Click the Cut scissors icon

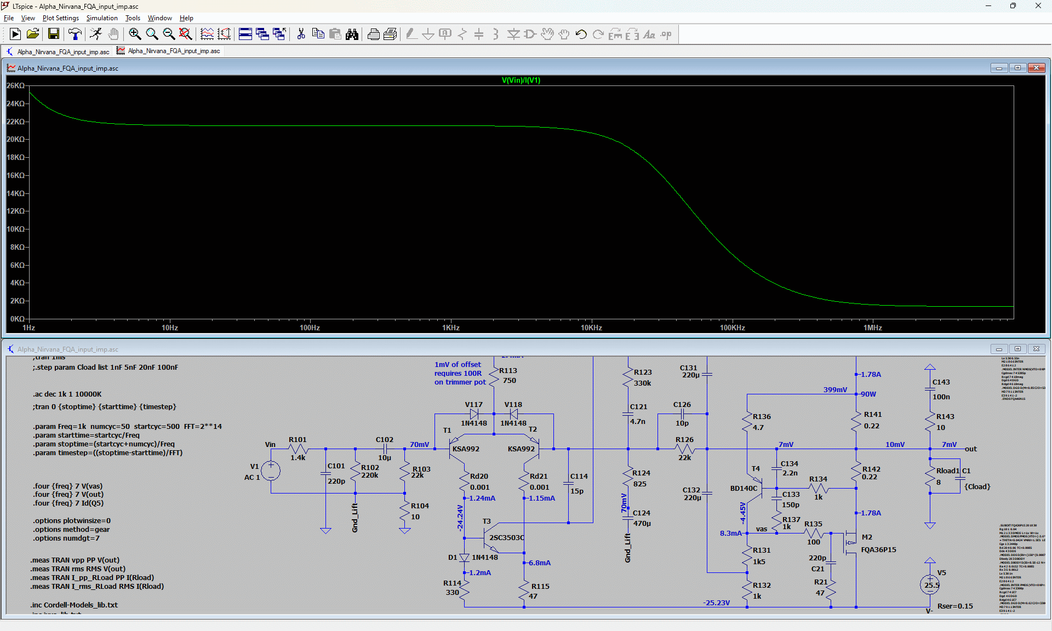pyautogui.click(x=301, y=34)
